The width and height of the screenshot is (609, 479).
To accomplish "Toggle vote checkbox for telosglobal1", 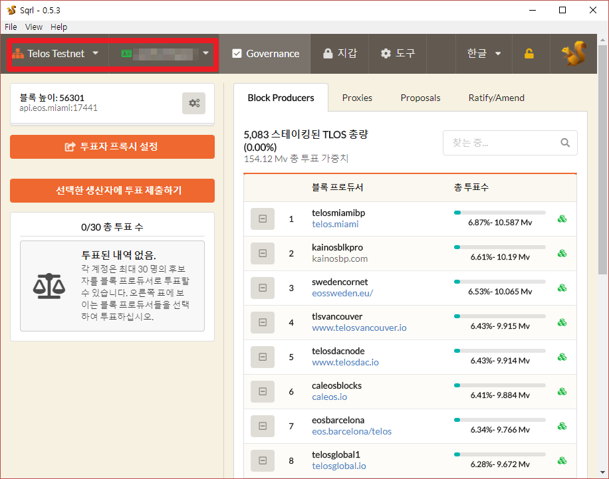I will 263,461.
